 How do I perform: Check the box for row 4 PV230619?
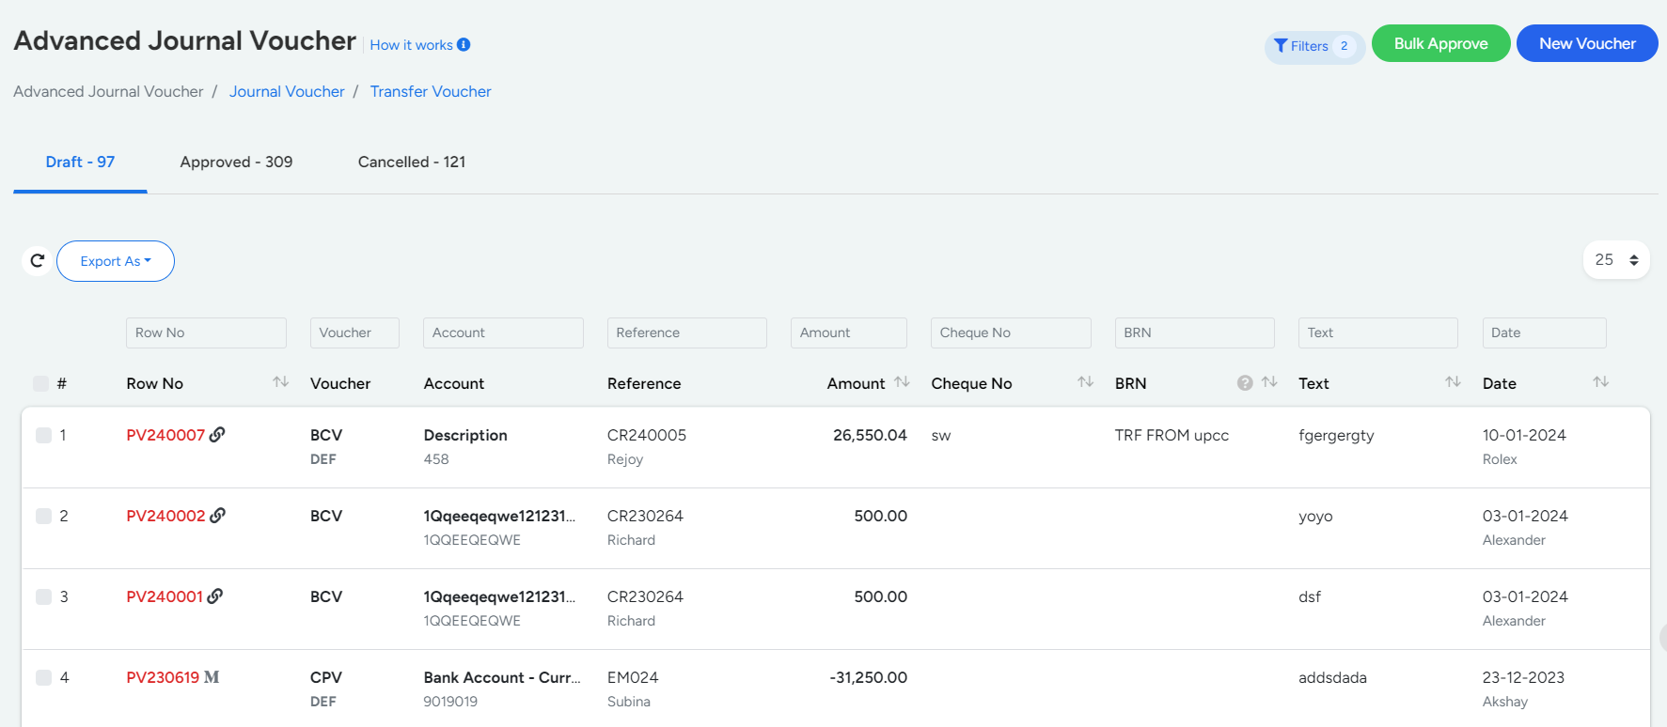point(43,677)
